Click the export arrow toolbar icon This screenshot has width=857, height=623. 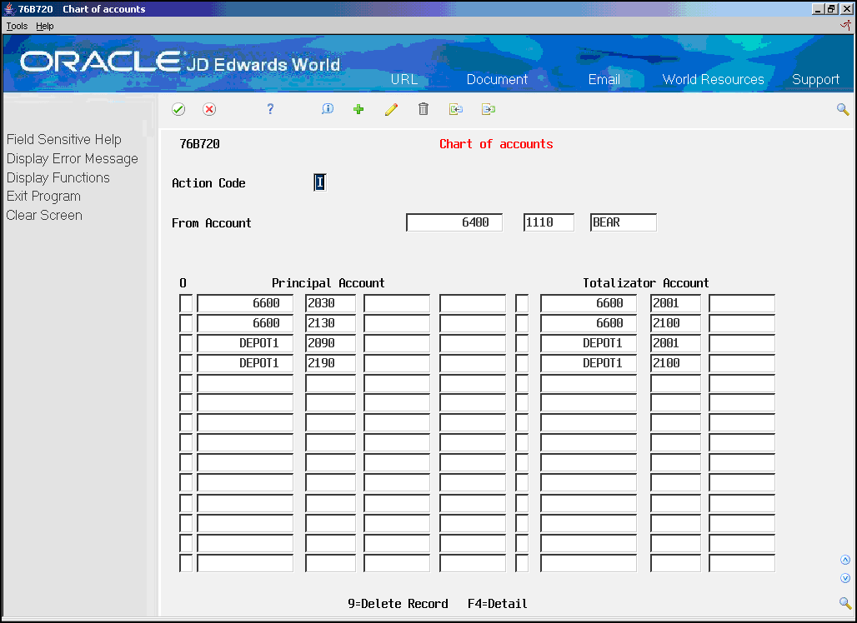(488, 109)
